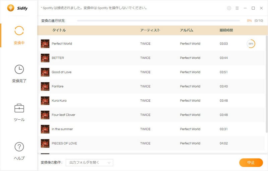Maximize the Sidify window
This screenshot has height=171, width=268.
pos(253,8)
